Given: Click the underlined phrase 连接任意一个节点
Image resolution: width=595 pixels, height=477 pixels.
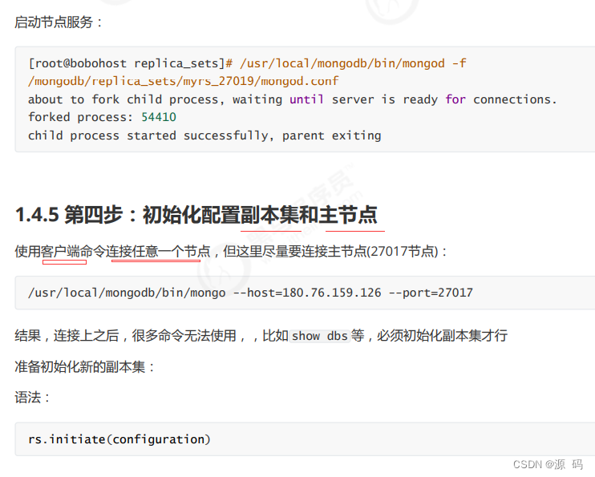Looking at the screenshot, I should [x=158, y=251].
